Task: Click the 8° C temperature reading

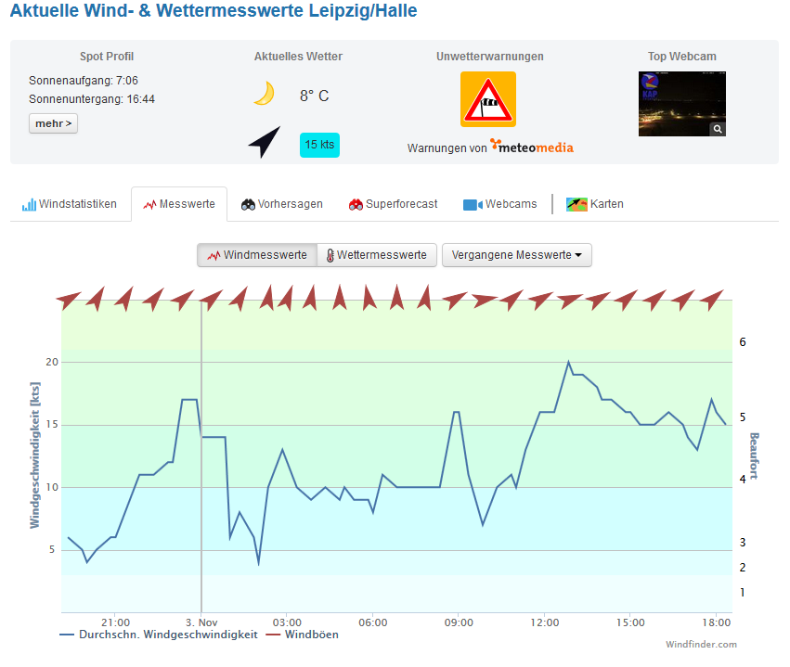Action: (x=315, y=96)
